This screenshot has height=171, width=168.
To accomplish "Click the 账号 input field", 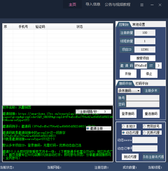I will (143, 98).
